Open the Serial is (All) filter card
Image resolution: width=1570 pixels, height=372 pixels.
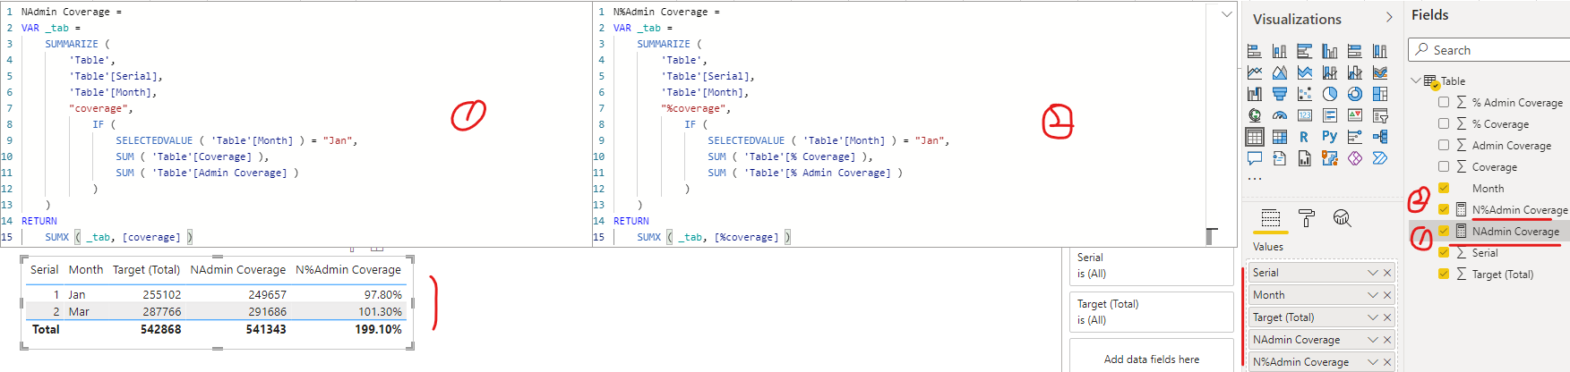point(1151,266)
